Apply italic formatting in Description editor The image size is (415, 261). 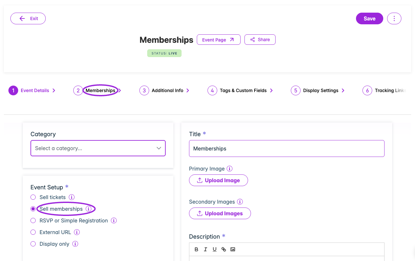pyautogui.click(x=206, y=249)
